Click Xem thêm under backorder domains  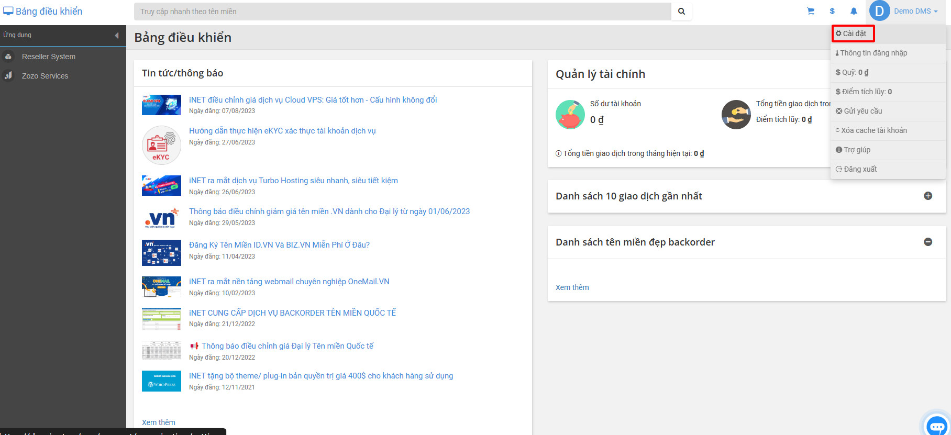(x=572, y=287)
